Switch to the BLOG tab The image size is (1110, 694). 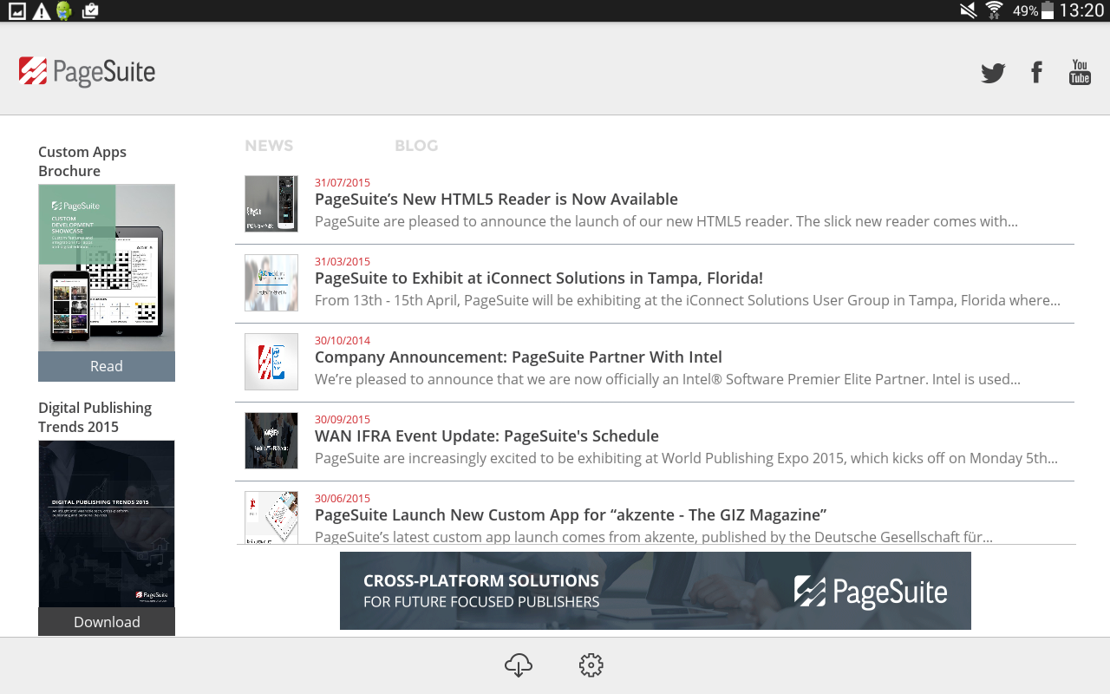pos(416,146)
